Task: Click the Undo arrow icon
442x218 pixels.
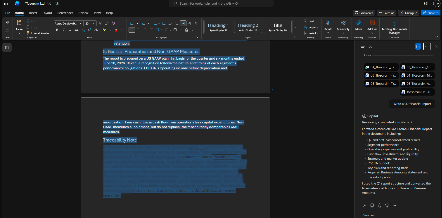Action: 7,23
